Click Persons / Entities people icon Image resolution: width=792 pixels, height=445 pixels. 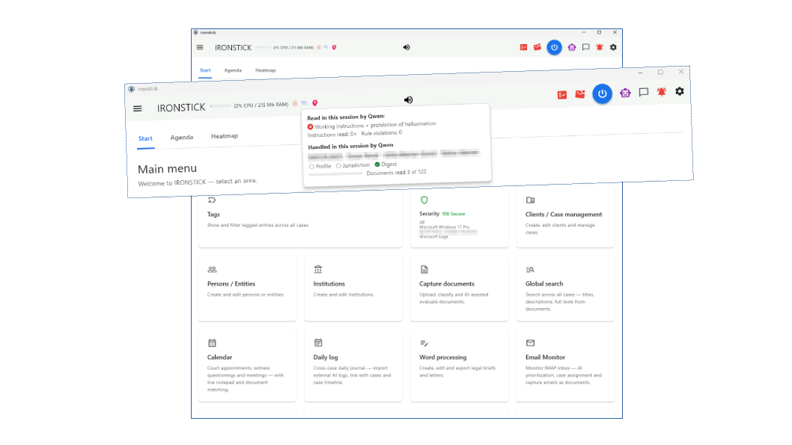pos(212,270)
